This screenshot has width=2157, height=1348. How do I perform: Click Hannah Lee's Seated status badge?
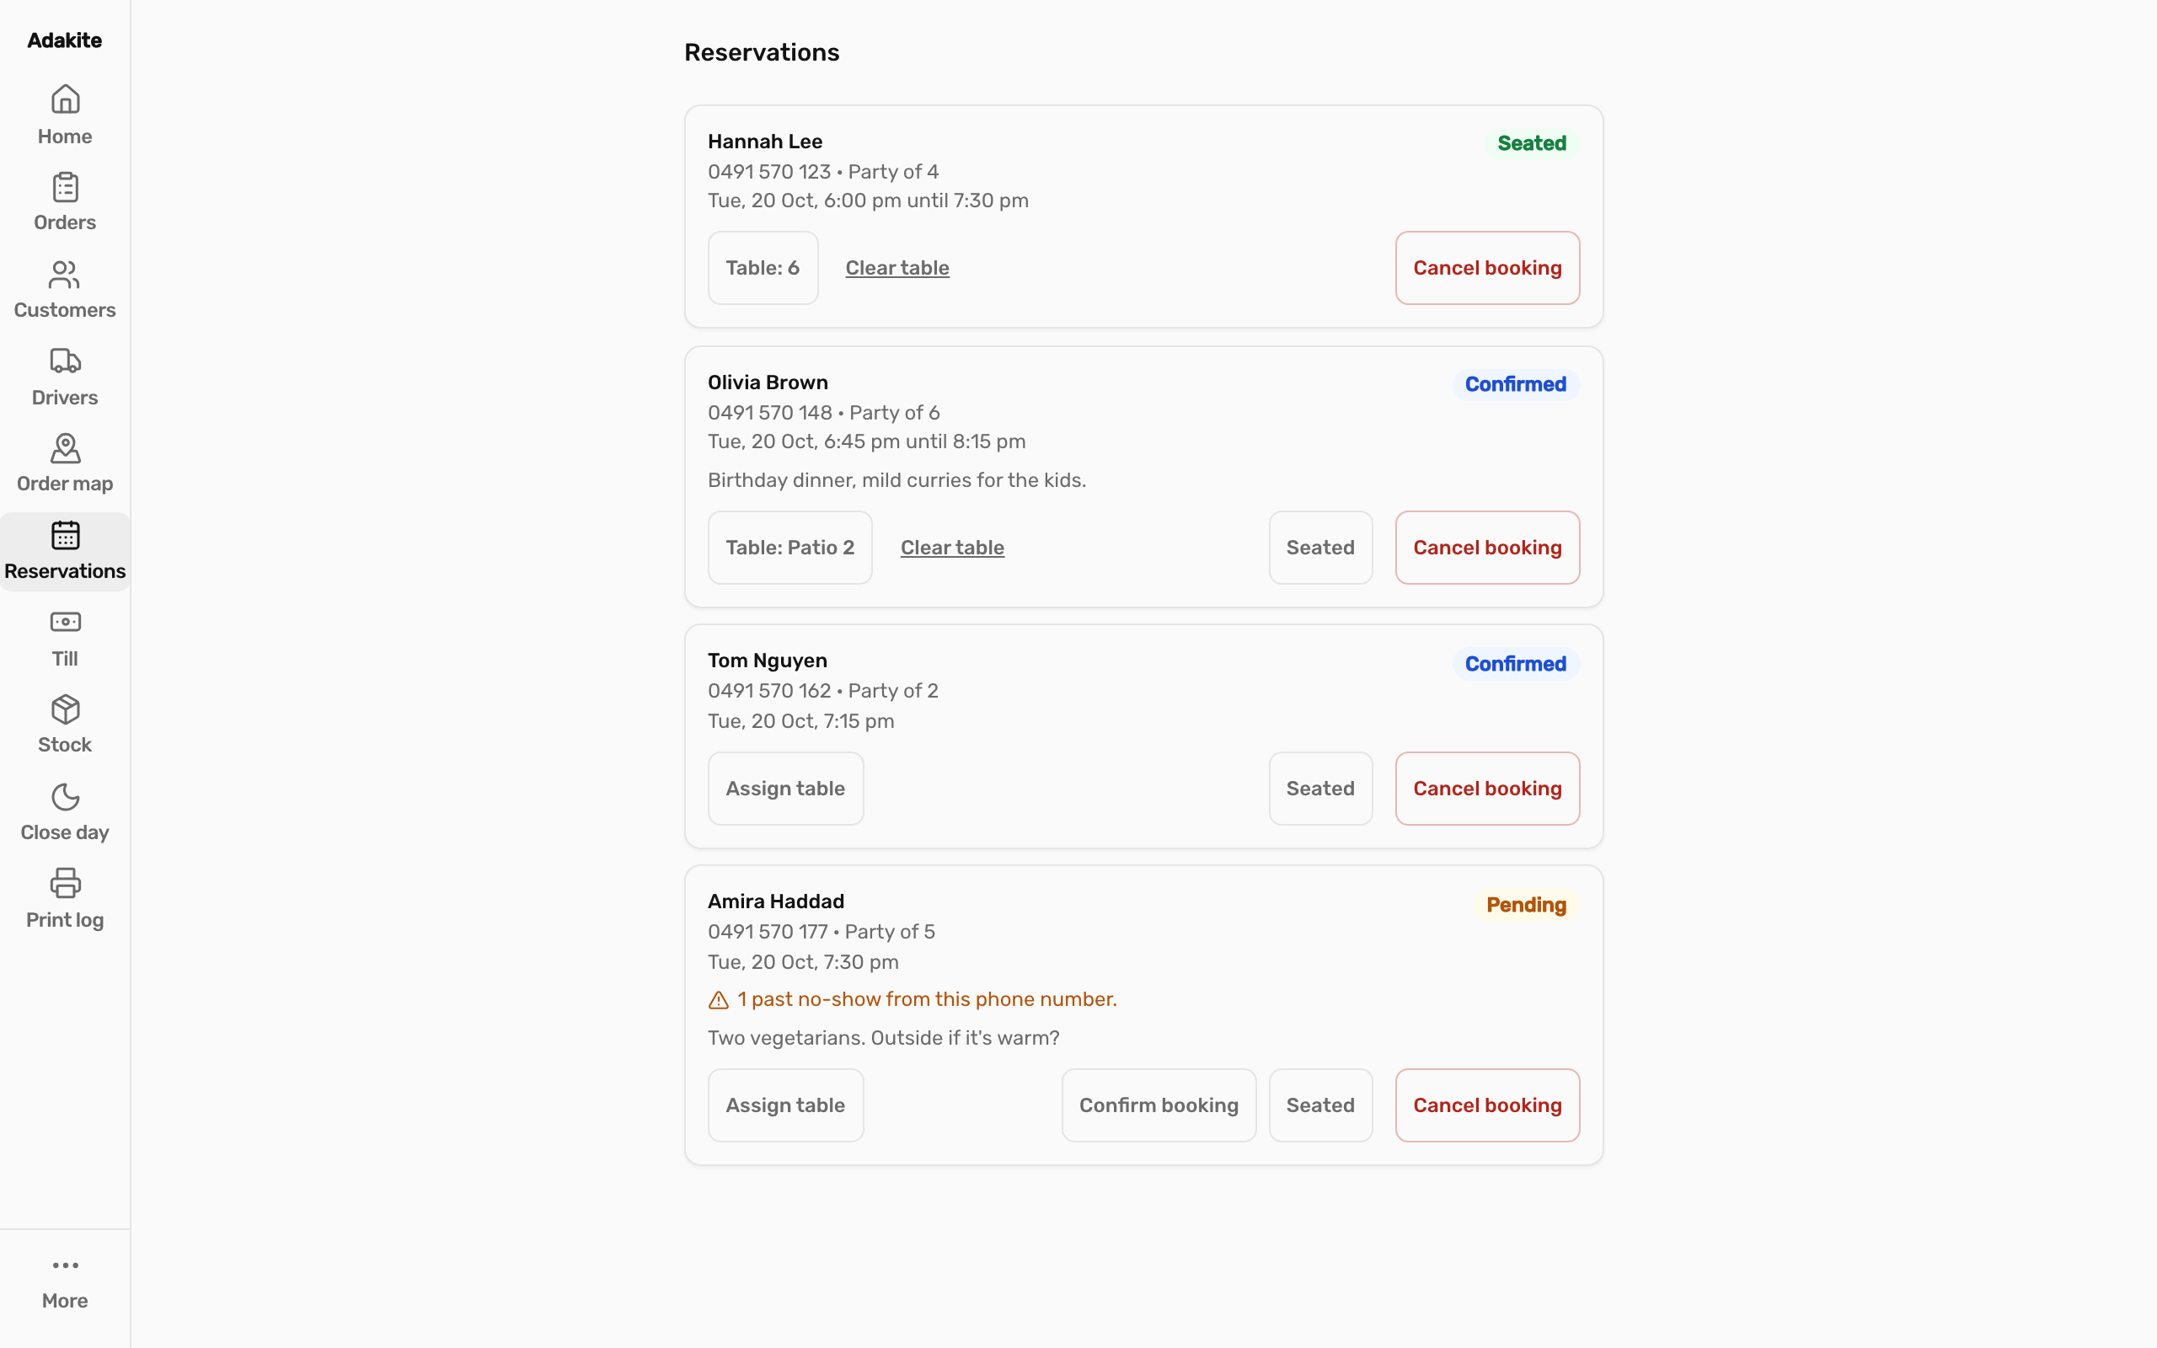point(1531,143)
